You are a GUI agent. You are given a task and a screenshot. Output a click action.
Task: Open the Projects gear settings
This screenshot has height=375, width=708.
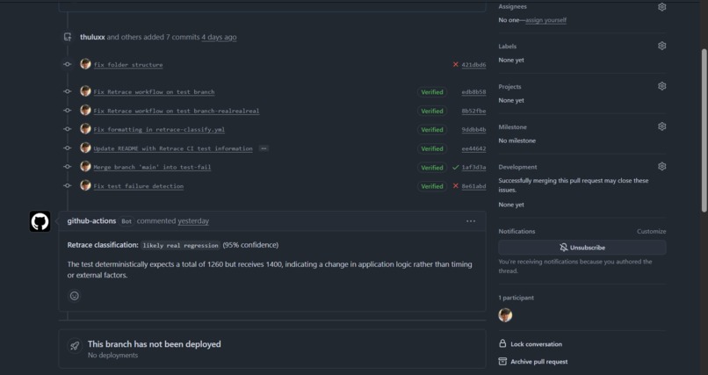(x=661, y=86)
